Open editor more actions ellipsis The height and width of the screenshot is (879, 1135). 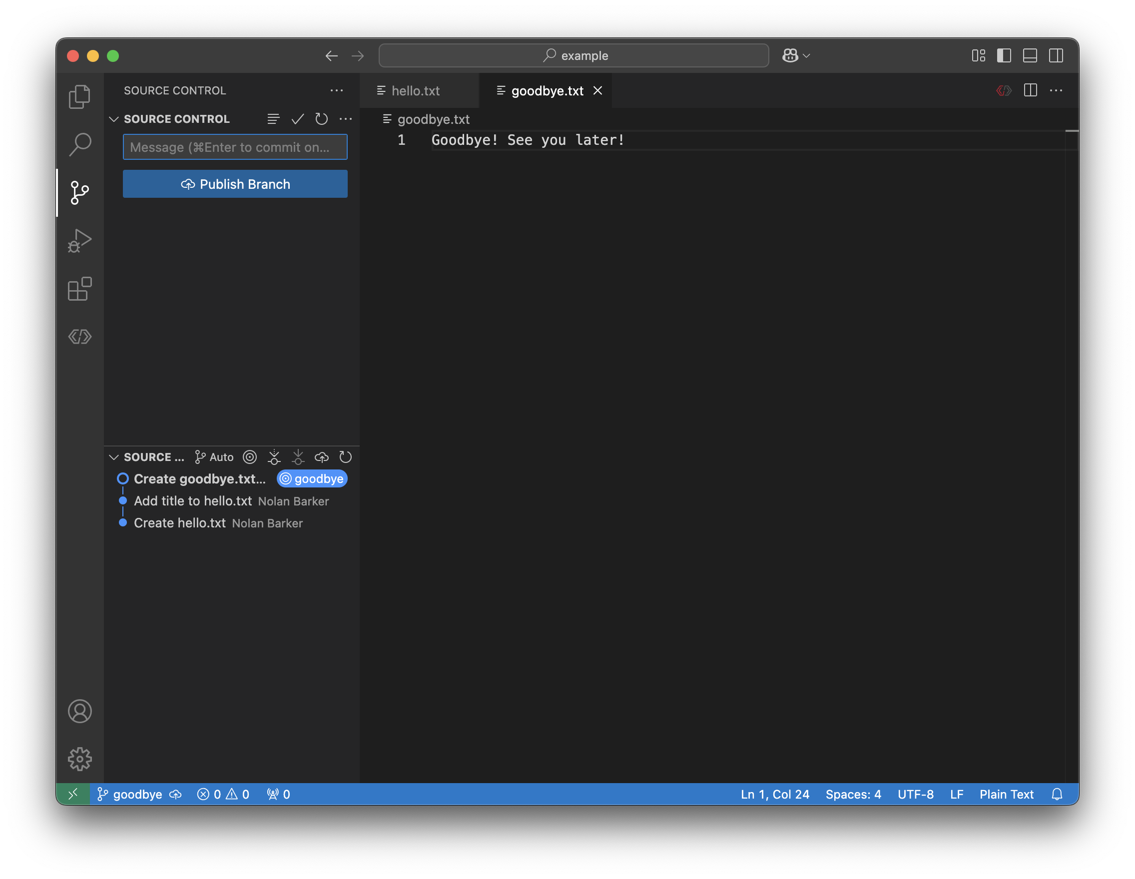(x=1056, y=90)
